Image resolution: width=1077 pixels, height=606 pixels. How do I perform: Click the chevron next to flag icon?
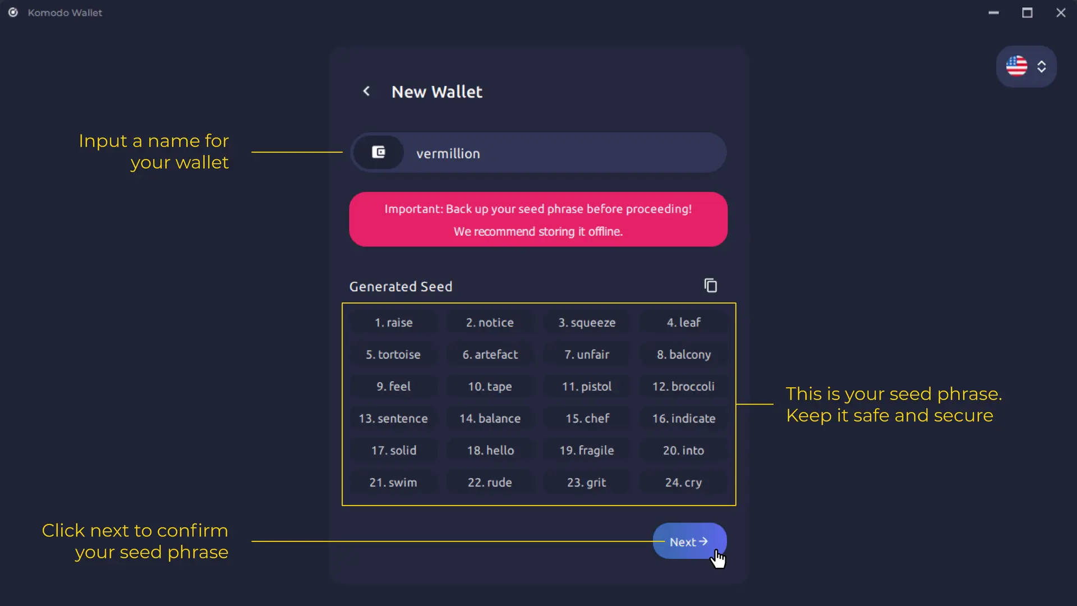click(1042, 67)
